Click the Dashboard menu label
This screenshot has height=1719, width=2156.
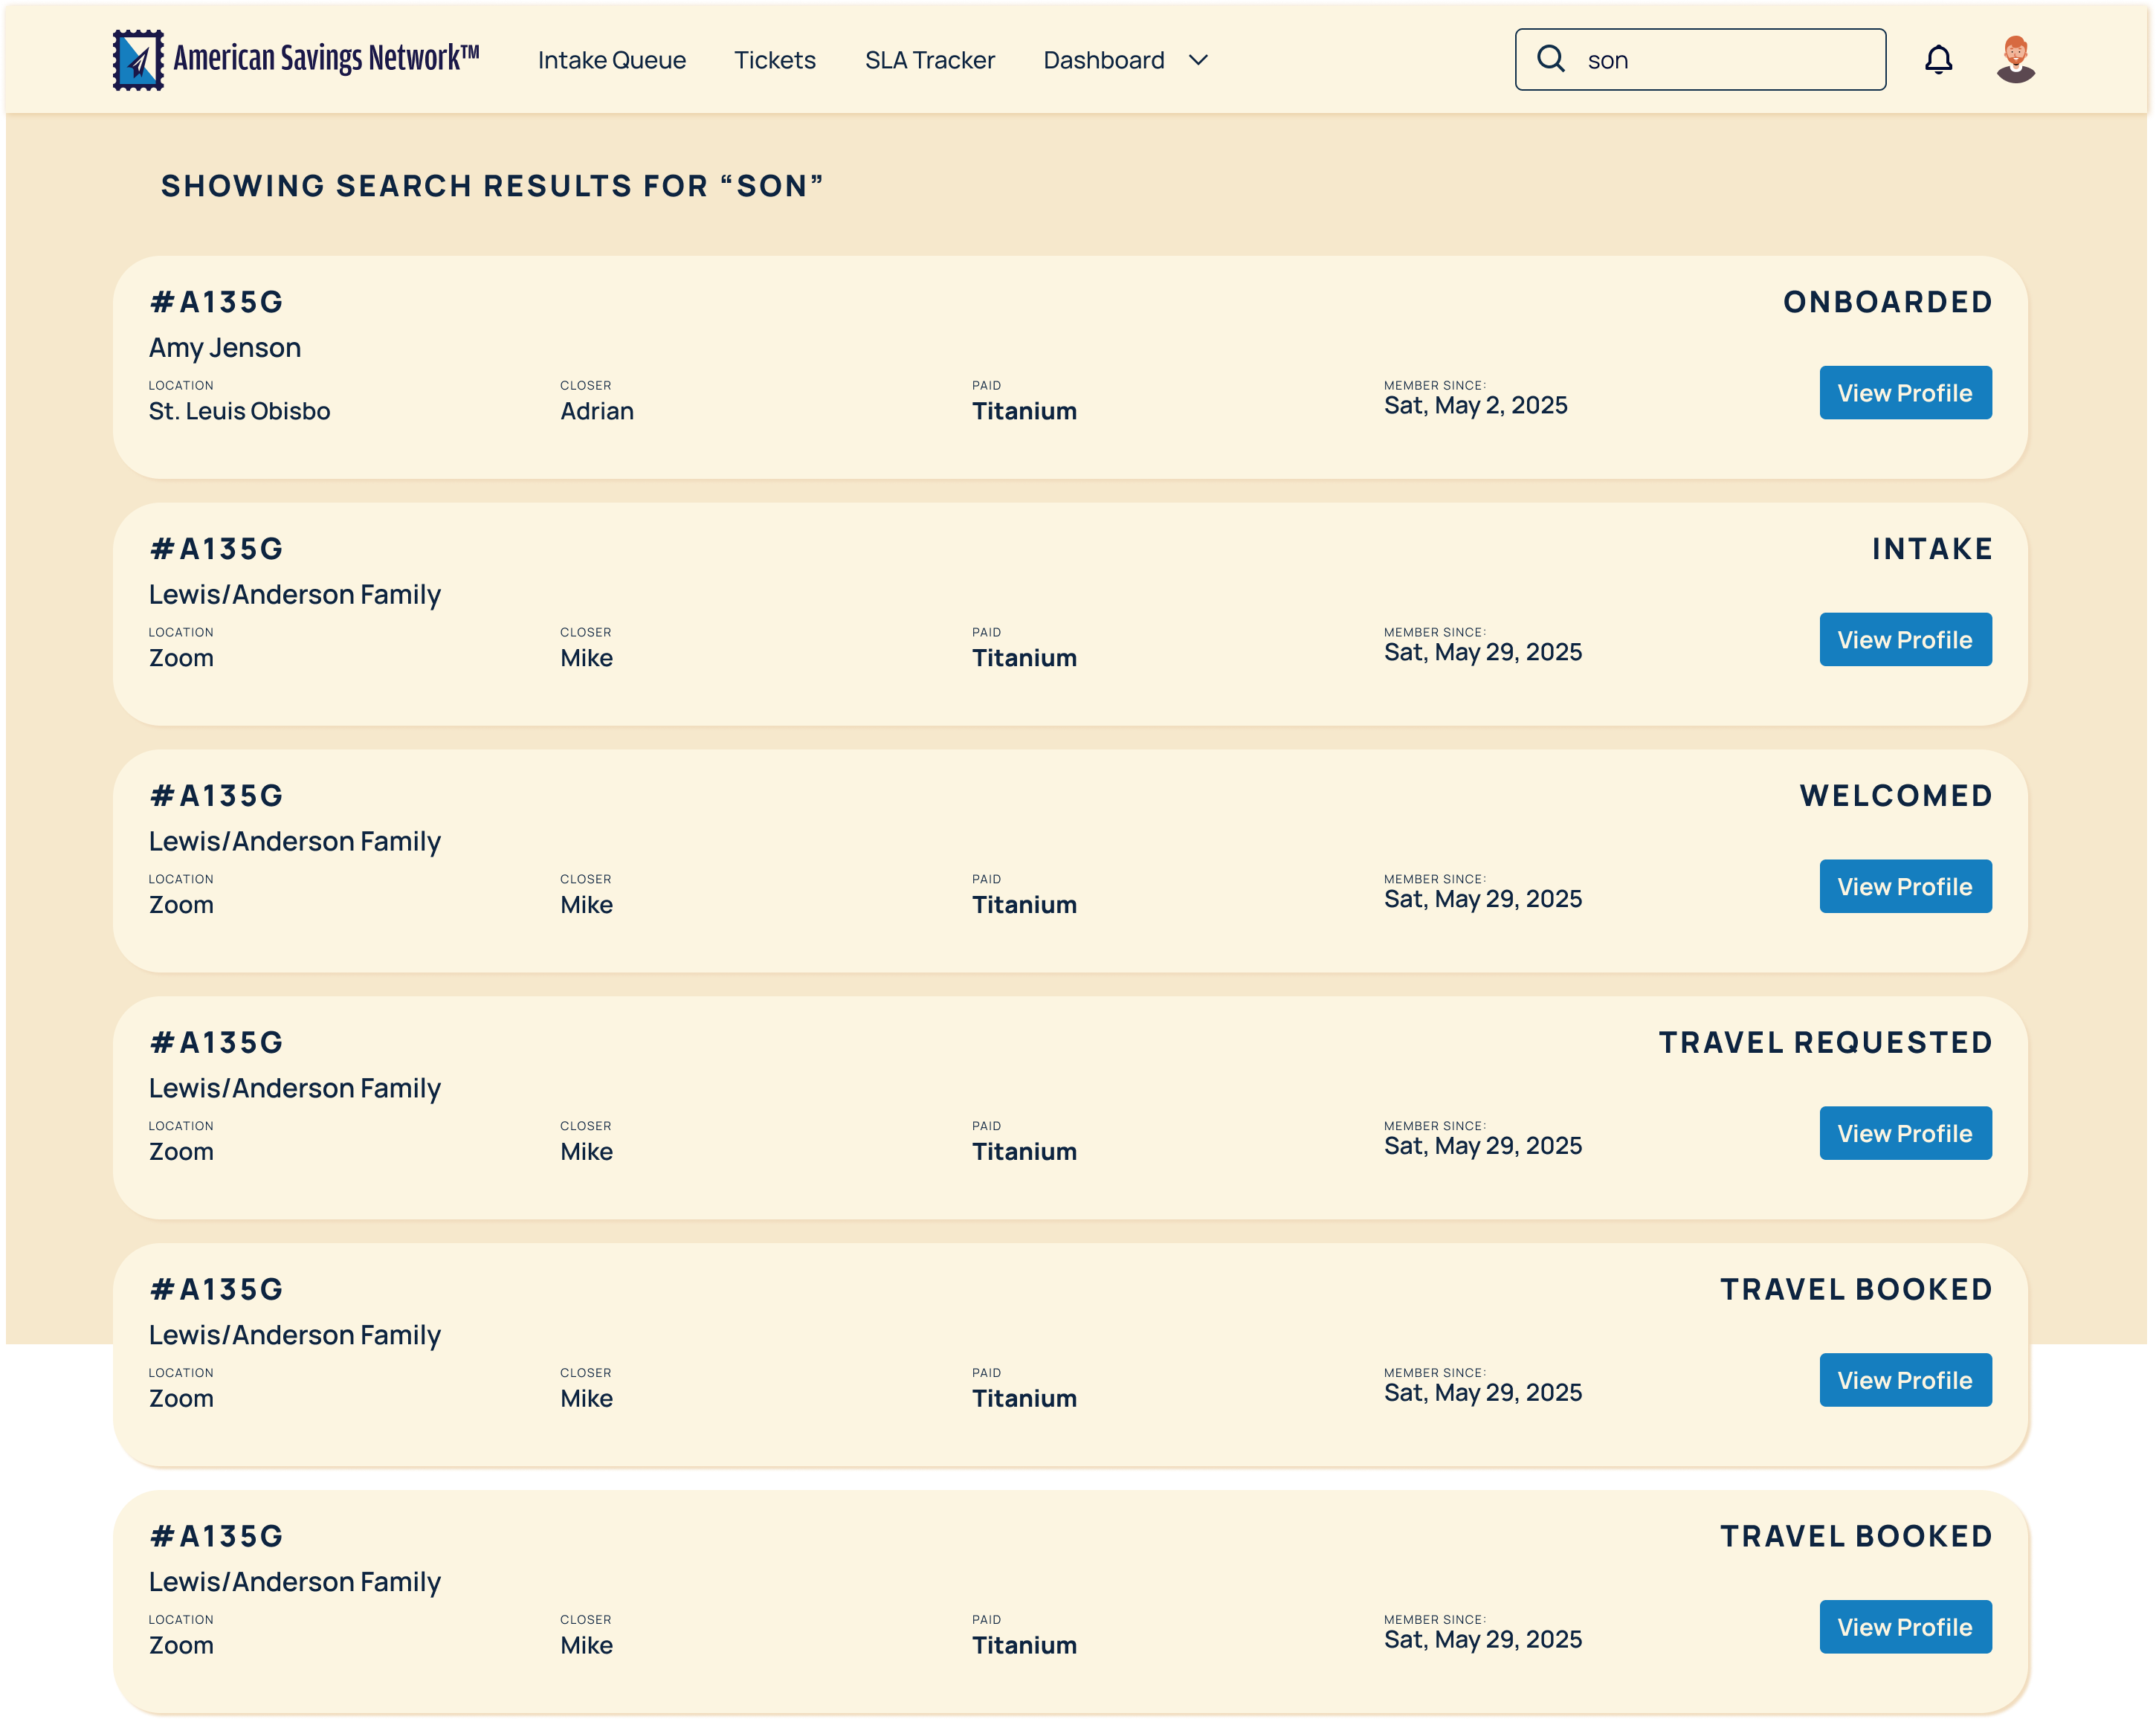point(1103,60)
